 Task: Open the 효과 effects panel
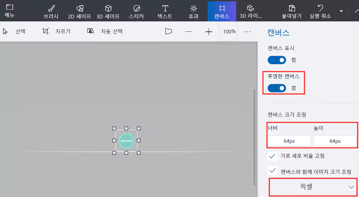193,11
